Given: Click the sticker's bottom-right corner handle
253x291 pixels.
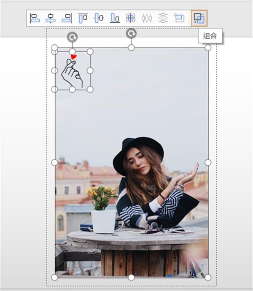Looking at the screenshot, I should coord(90,89).
